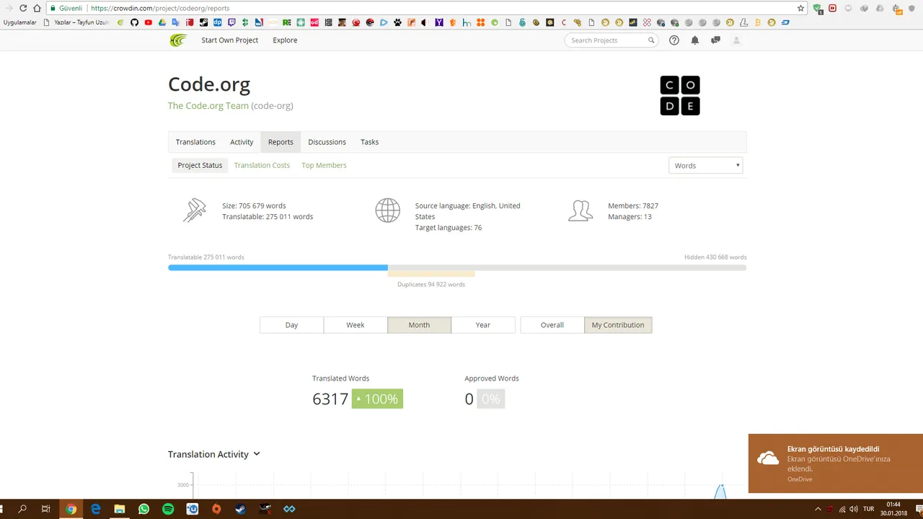The height and width of the screenshot is (519, 923).
Task: Select the Year period
Action: click(483, 325)
